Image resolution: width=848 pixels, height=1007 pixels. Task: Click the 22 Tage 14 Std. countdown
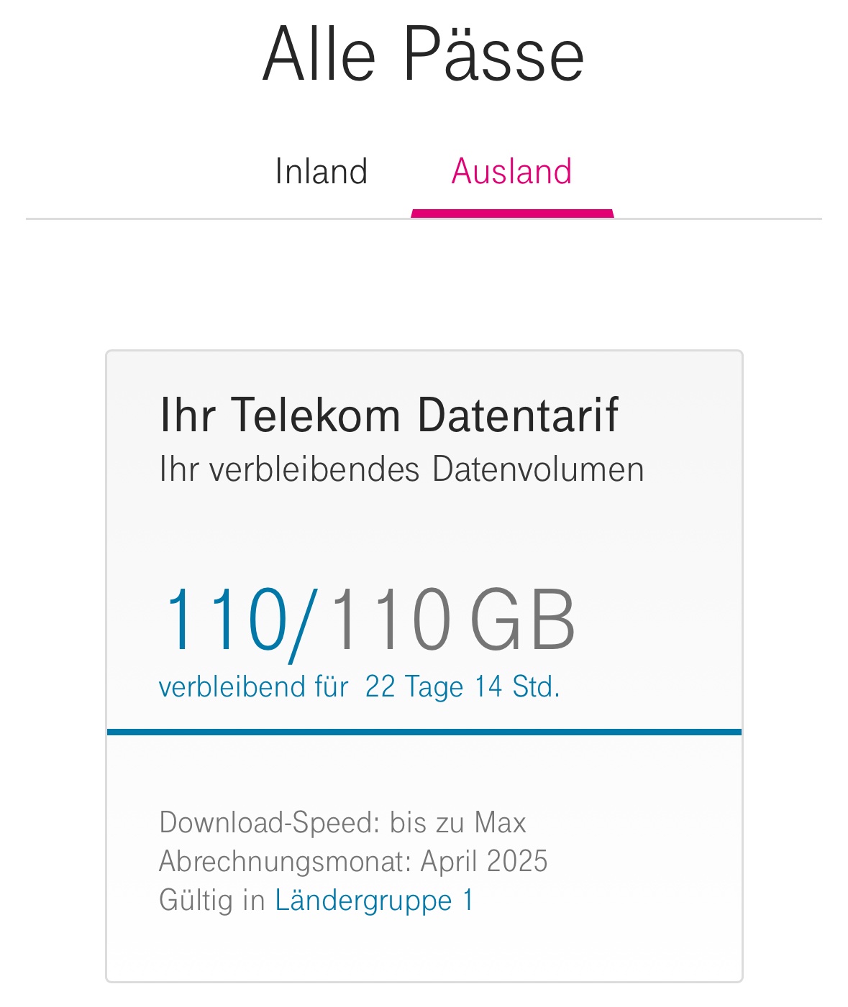click(x=462, y=686)
